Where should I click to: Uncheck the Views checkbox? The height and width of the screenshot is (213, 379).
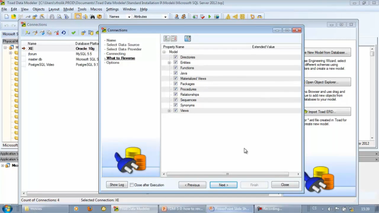[176, 111]
